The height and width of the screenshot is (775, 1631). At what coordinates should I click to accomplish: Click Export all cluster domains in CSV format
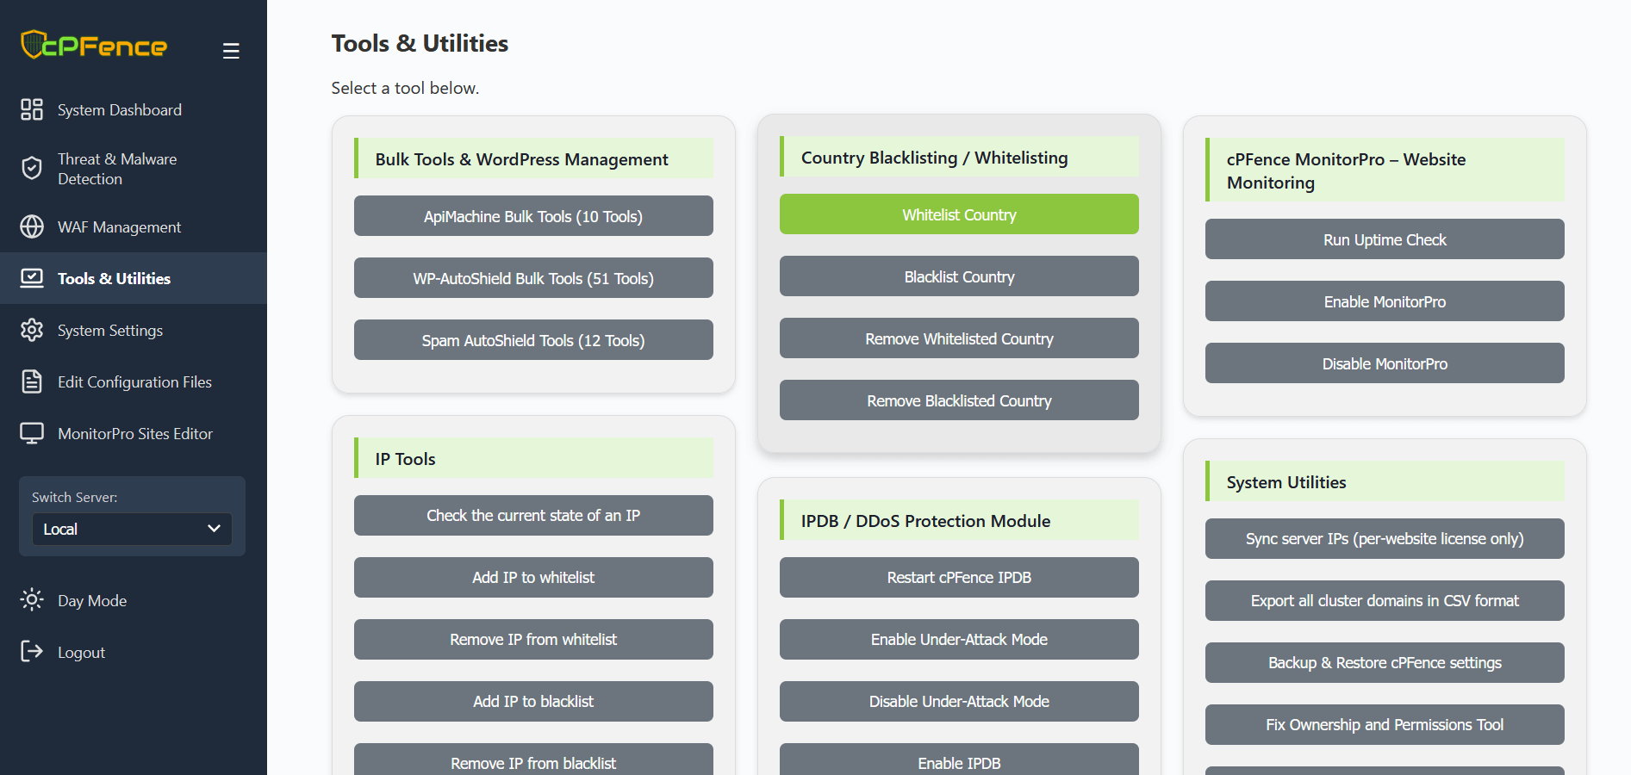pos(1385,600)
